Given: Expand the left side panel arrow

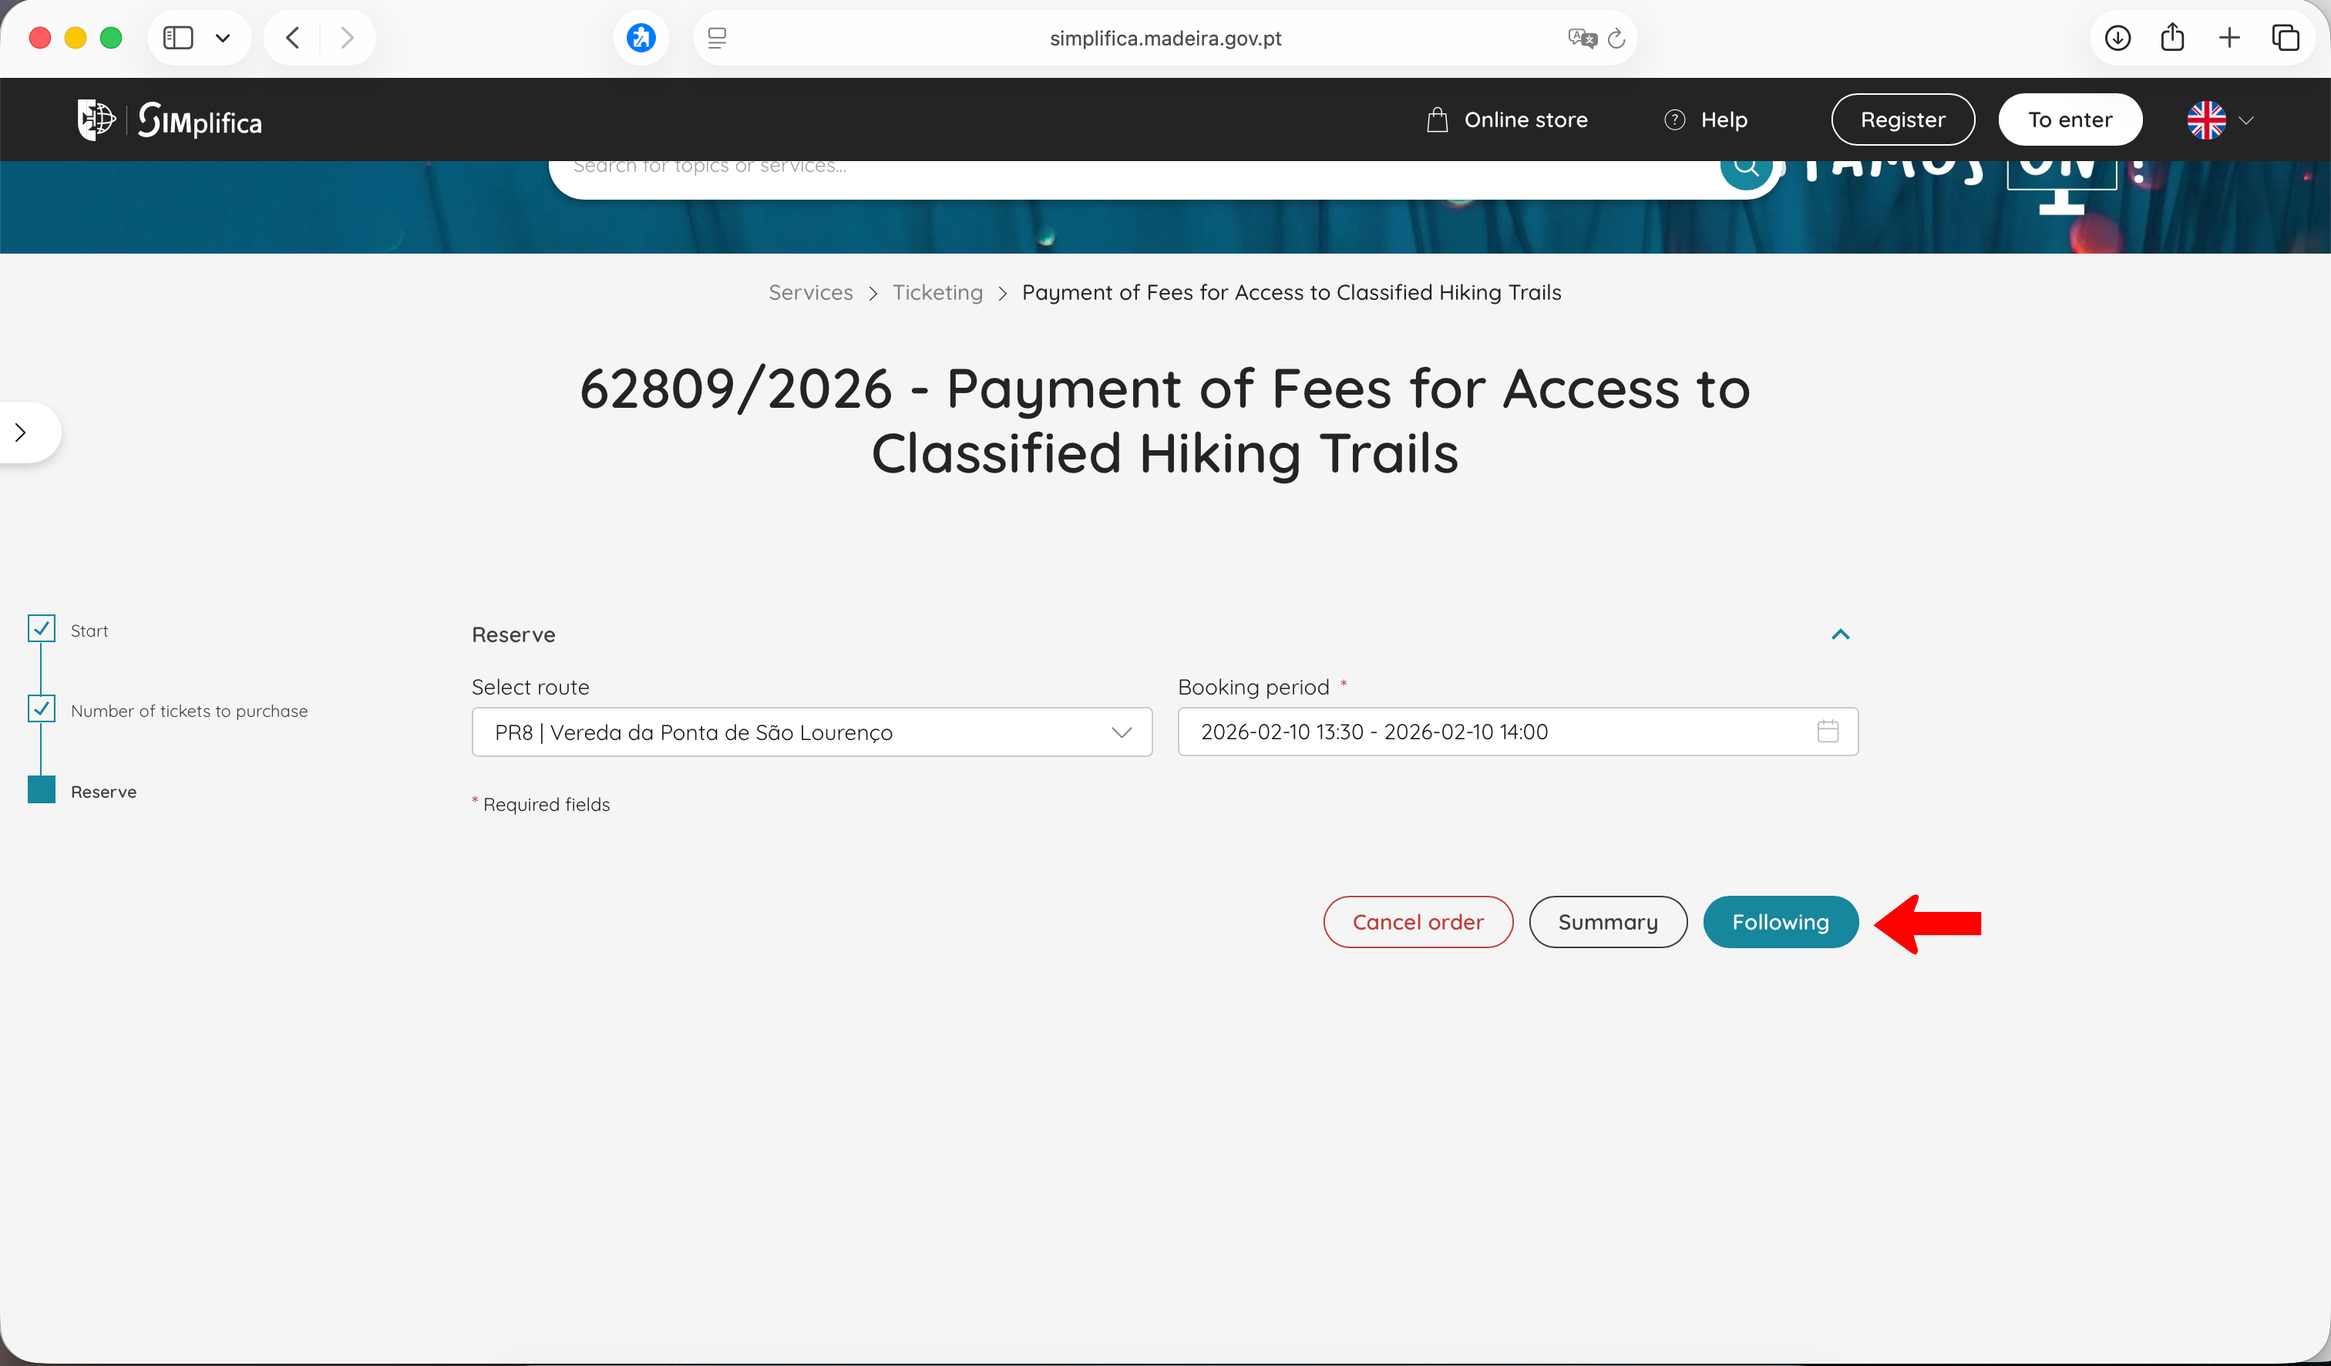Looking at the screenshot, I should [x=22, y=432].
